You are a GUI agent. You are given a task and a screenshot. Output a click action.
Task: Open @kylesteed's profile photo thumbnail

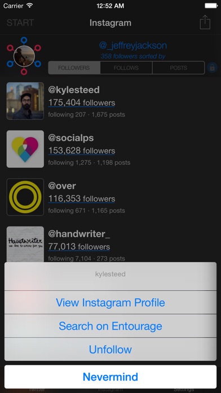[25, 101]
